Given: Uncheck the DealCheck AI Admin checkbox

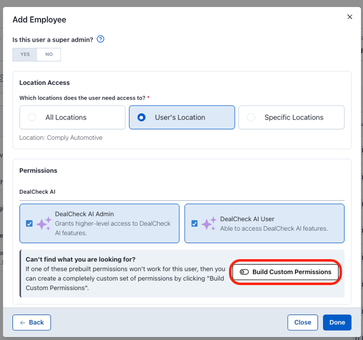Looking at the screenshot, I should click(29, 223).
